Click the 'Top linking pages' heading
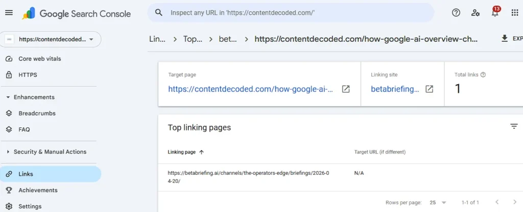The height and width of the screenshot is (212, 523). point(200,127)
